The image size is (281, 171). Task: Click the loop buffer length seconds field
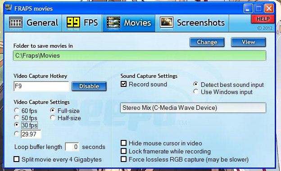click(72, 147)
